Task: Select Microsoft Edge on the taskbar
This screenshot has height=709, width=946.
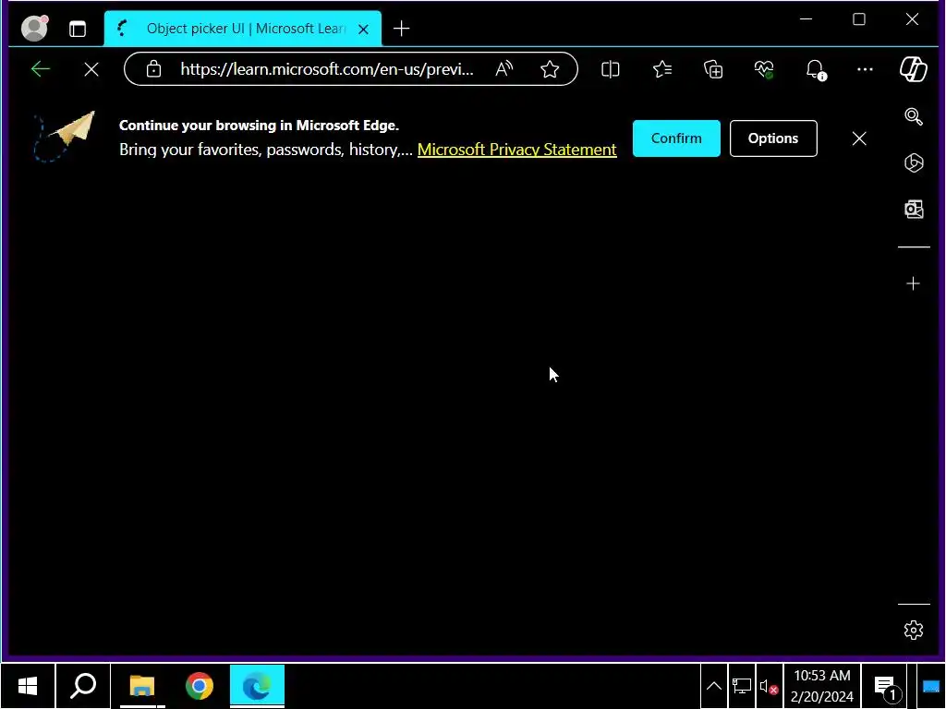Action: point(257,686)
